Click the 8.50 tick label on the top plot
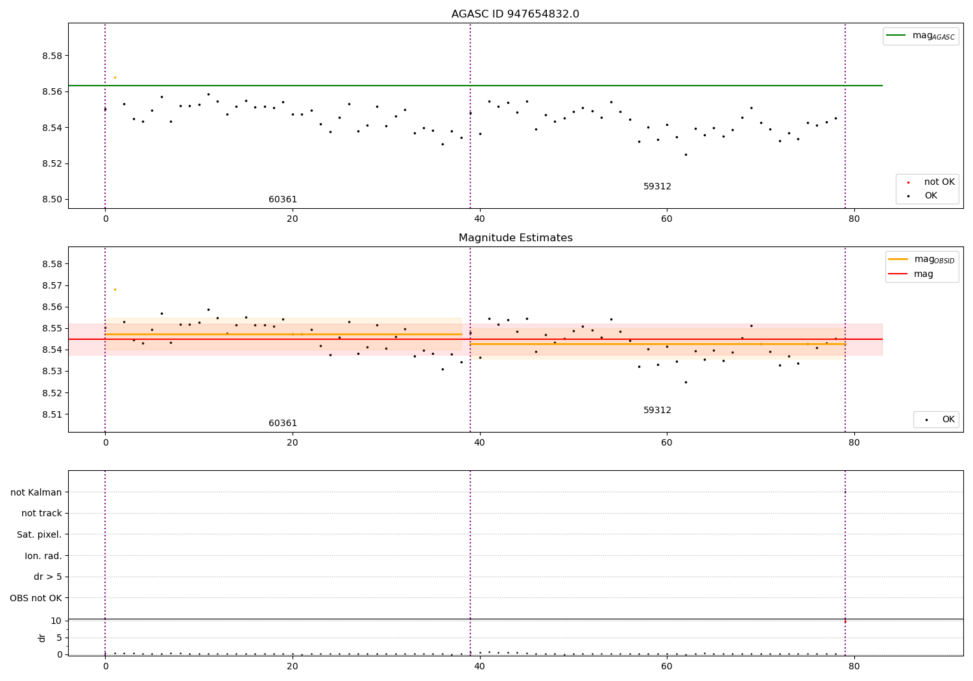Viewport: 973px width, 681px height. (x=52, y=200)
